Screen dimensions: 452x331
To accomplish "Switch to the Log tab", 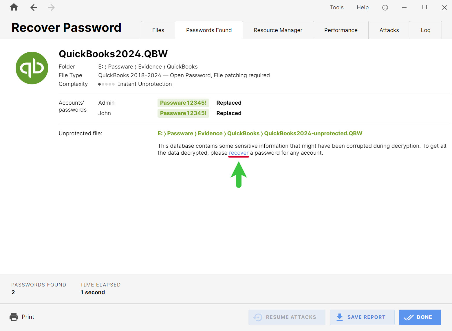I will [425, 30].
